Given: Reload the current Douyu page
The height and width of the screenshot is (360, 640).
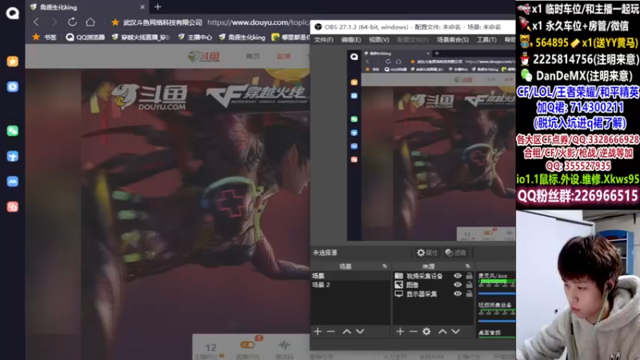Looking at the screenshot, I should coord(72,22).
